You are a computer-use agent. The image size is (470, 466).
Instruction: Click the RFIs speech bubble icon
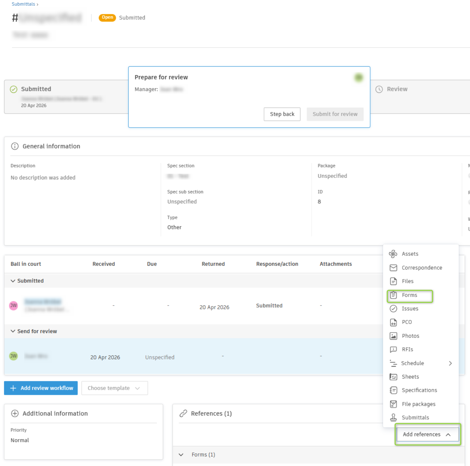[393, 349]
